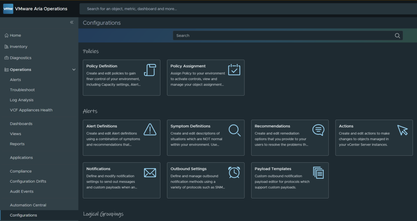Click the Logical Groupings section heading
The height and width of the screenshot is (221, 417).
point(103,214)
